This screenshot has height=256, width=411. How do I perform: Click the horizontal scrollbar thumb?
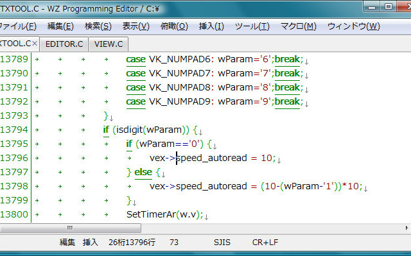point(70,228)
